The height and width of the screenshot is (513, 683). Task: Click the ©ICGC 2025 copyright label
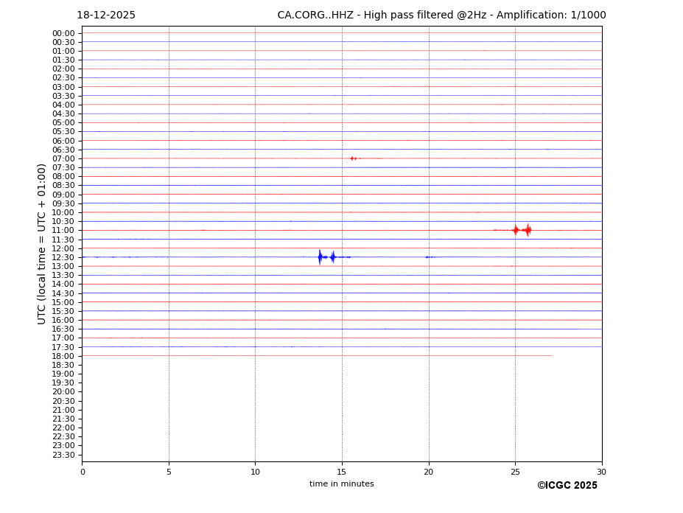click(x=567, y=485)
